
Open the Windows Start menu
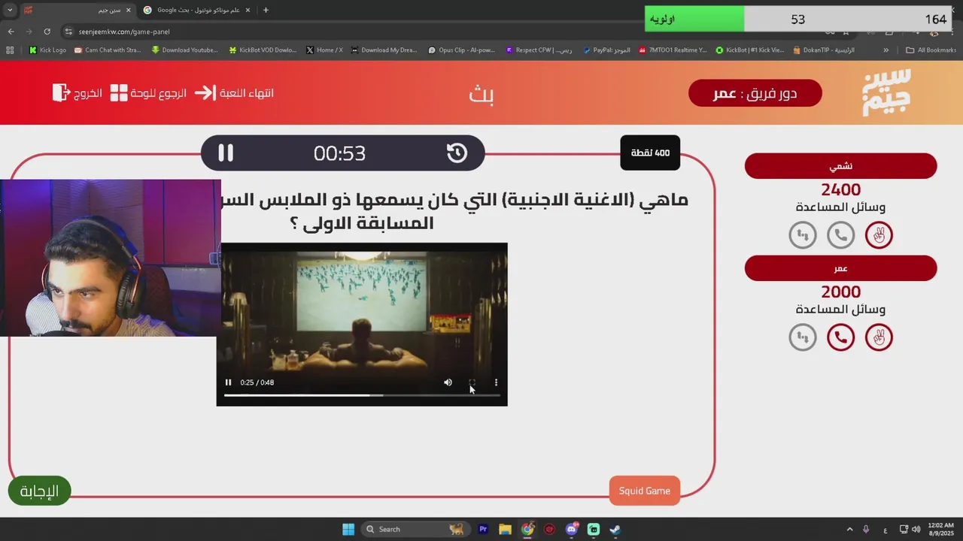[x=348, y=529]
